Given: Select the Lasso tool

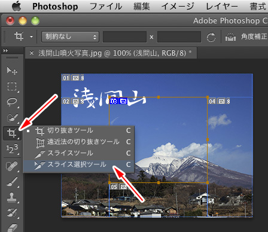Looking at the screenshot, I should point(12,102).
